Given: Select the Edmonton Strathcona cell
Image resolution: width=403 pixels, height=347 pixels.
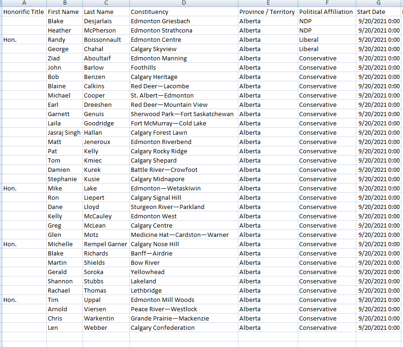Looking at the screenshot, I should click(184, 30).
